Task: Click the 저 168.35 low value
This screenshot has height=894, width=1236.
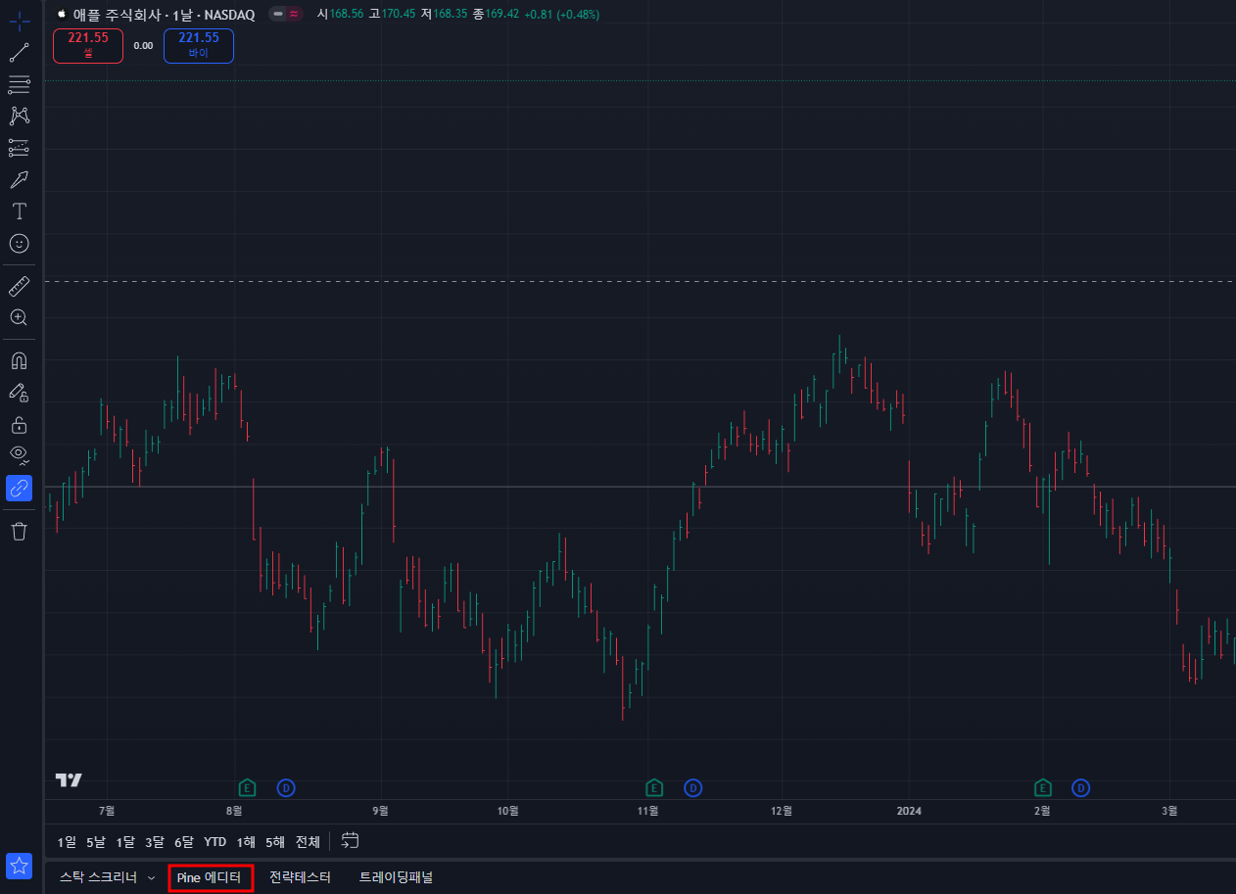Action: pyautogui.click(x=444, y=15)
